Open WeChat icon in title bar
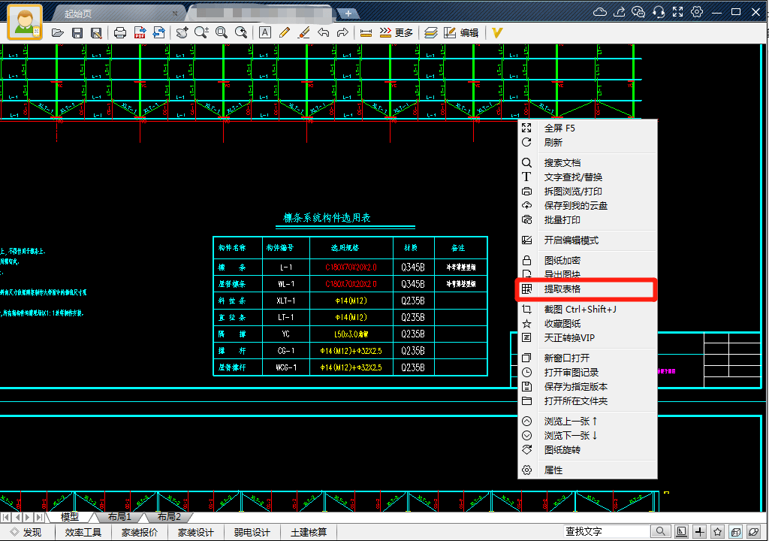This screenshot has width=769, height=541. point(639,12)
